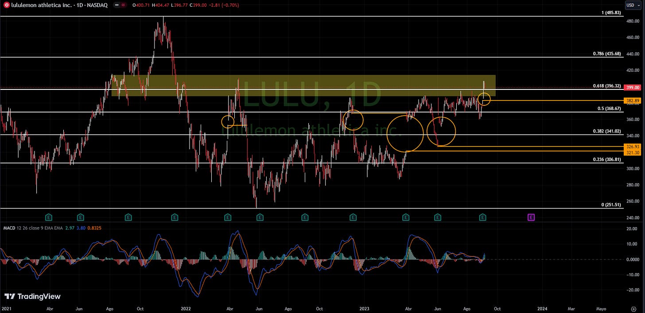
Task: Open the earnings E marker above Jun 2023 label
Action: (x=438, y=217)
